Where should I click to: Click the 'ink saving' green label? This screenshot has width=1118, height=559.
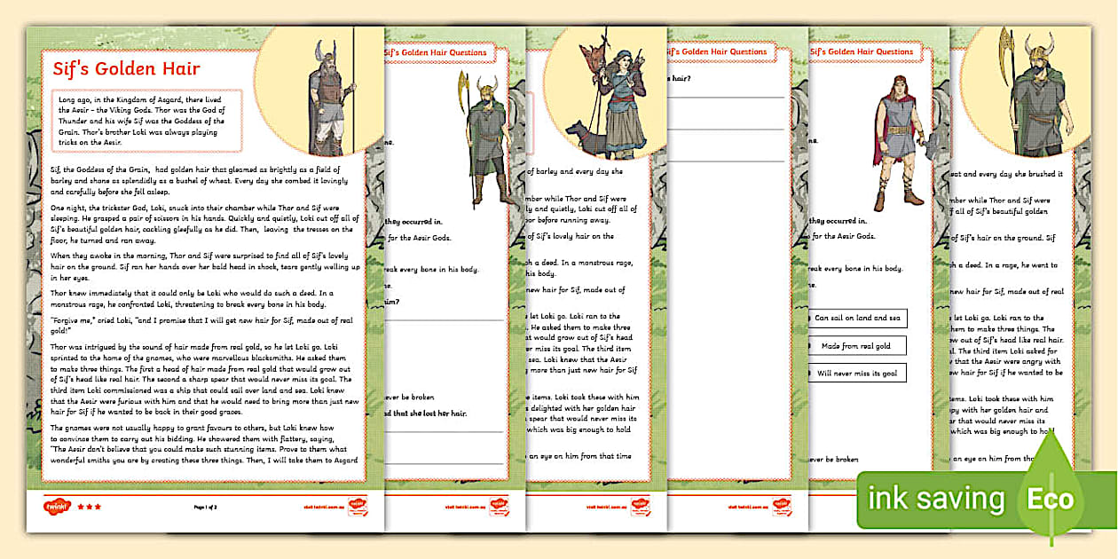pyautogui.click(x=936, y=500)
